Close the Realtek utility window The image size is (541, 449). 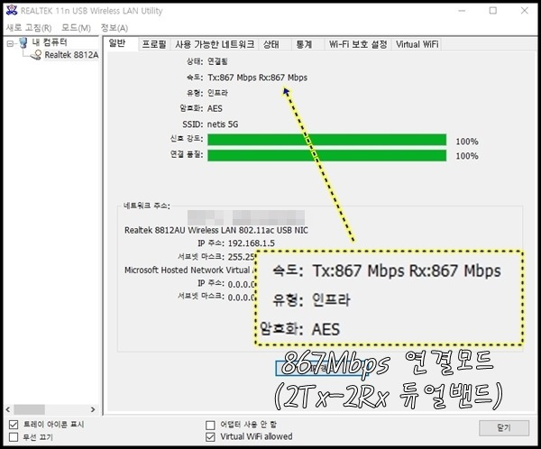click(525, 11)
